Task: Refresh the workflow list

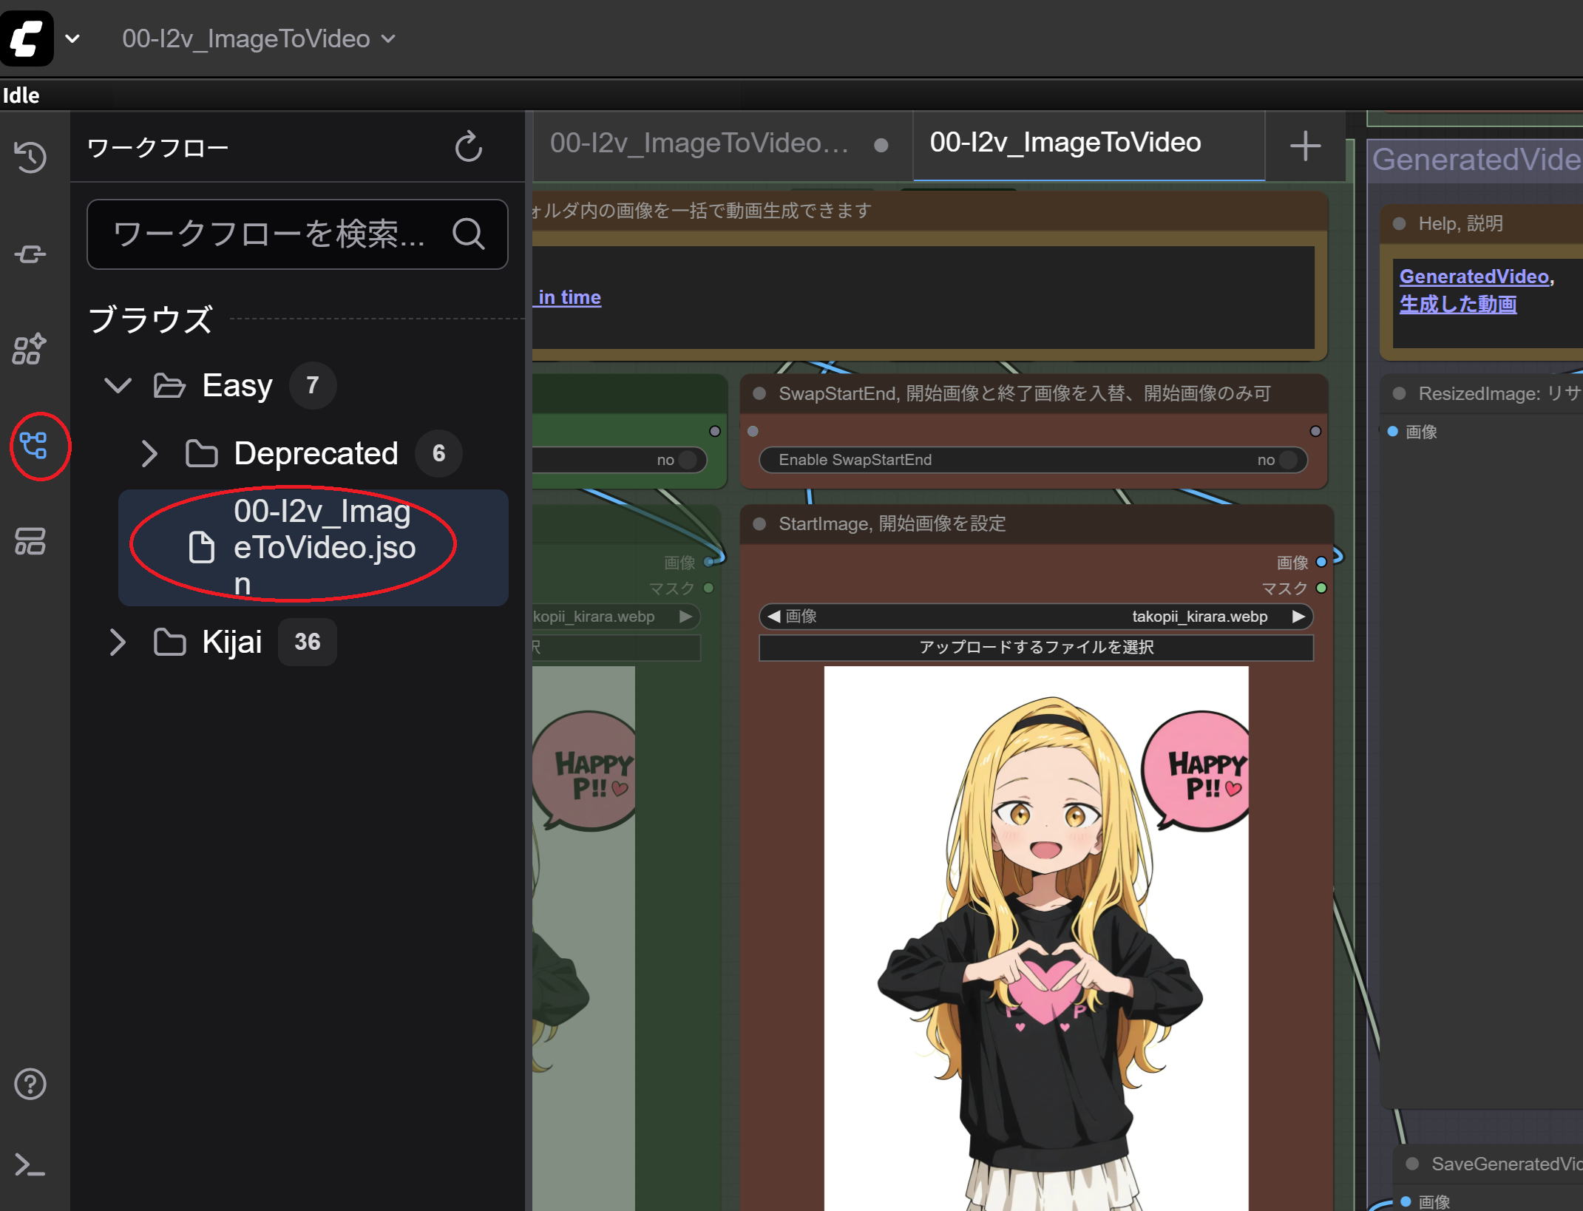Action: click(468, 147)
